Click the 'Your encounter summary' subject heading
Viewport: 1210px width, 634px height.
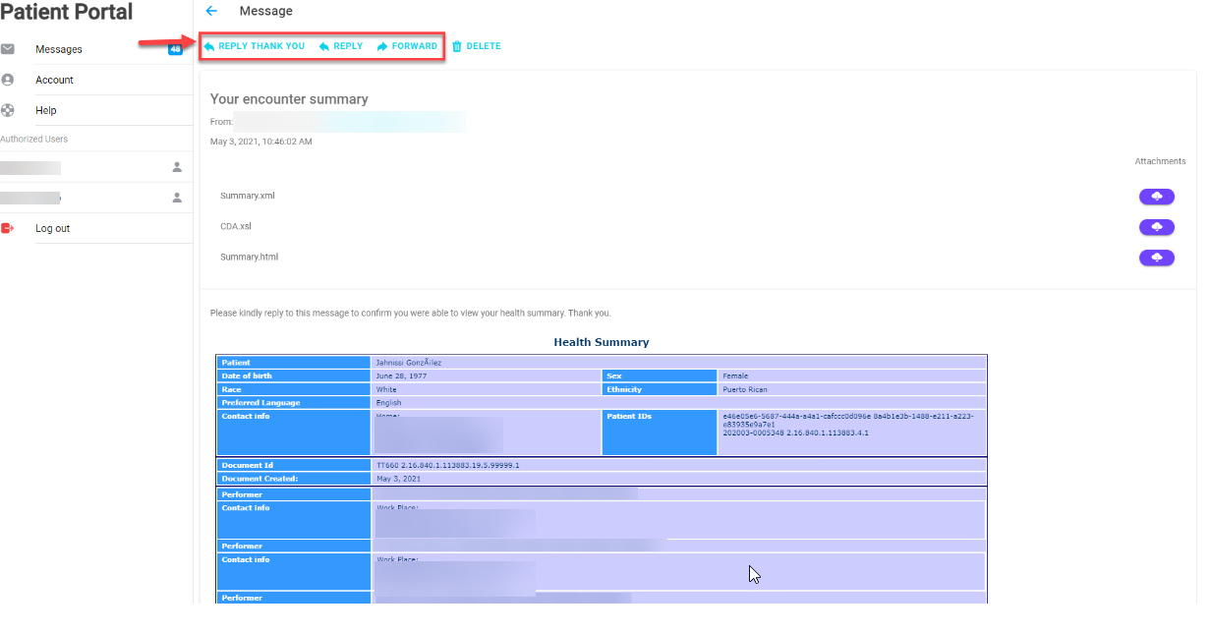[x=289, y=99]
